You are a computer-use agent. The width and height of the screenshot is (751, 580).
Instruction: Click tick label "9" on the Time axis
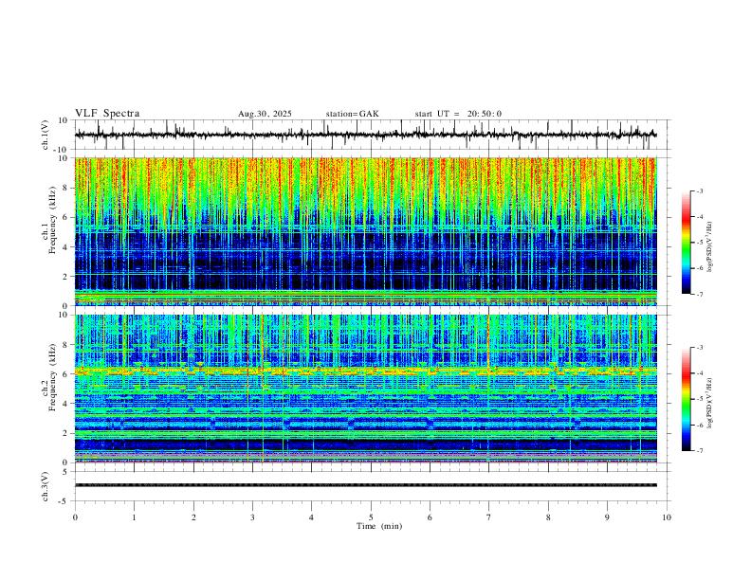607,517
